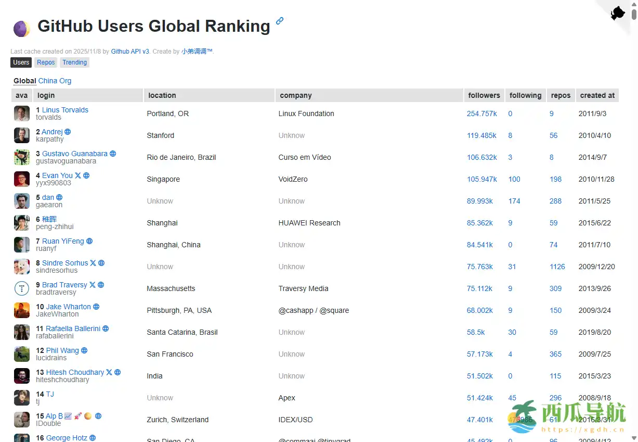This screenshot has width=638, height=442.
Task: Switch to the Repos tab
Action: tap(45, 62)
